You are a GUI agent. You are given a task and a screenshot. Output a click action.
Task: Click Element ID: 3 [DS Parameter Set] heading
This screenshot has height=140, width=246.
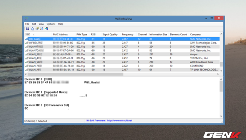coord(47,105)
